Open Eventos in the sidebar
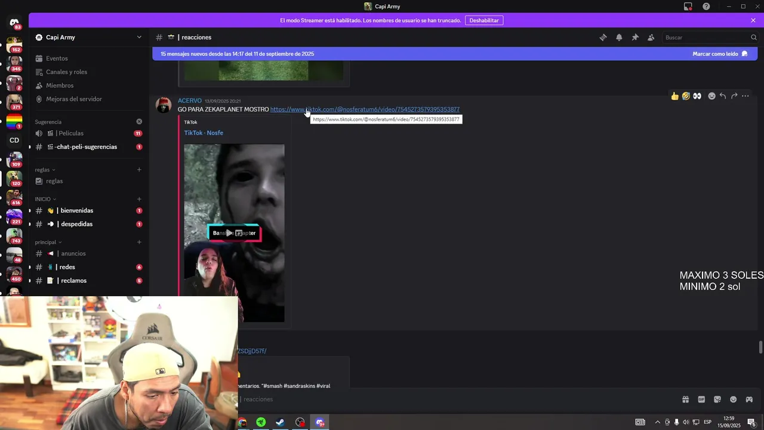The image size is (764, 430). pos(88,59)
